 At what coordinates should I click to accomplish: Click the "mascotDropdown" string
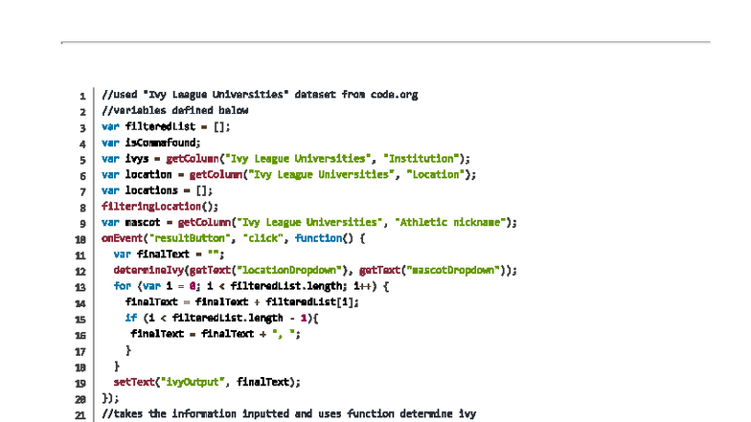453,270
